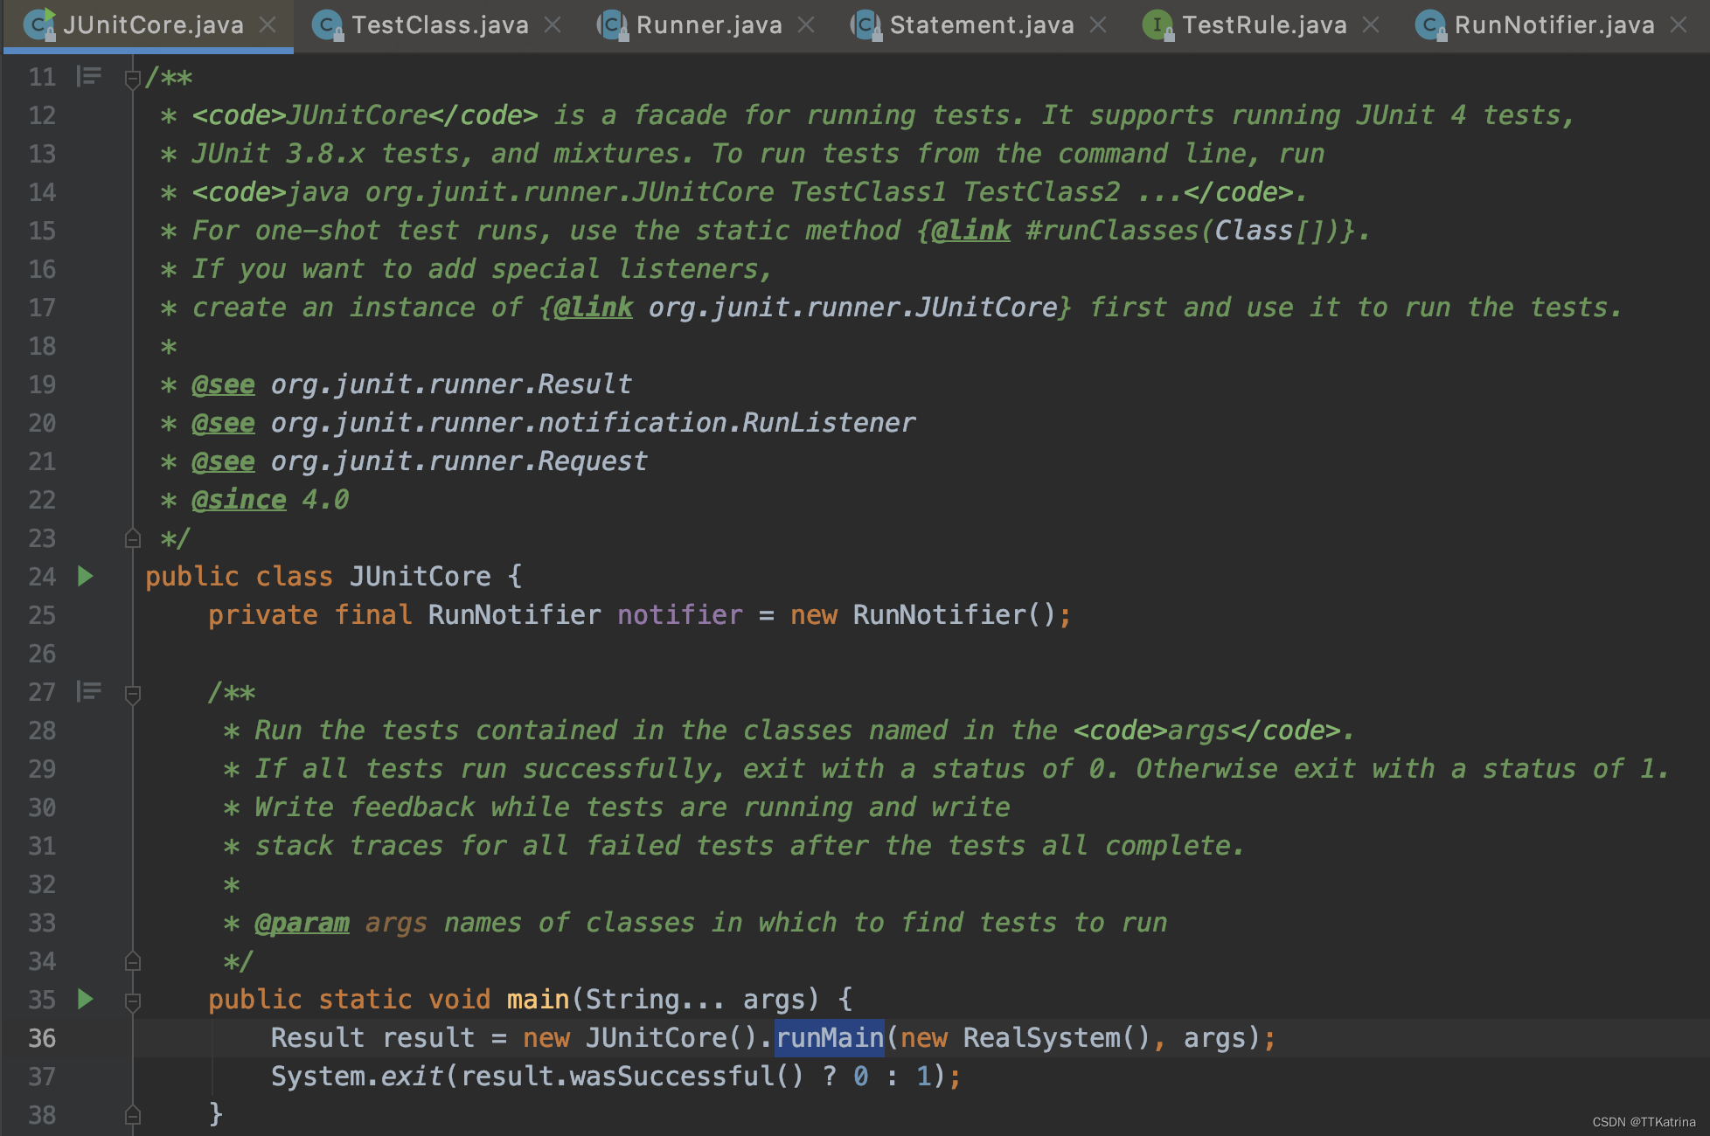Viewport: 1710px width, 1136px height.
Task: Toggle rendered doc view icon at line 11
Action: pyautogui.click(x=88, y=77)
